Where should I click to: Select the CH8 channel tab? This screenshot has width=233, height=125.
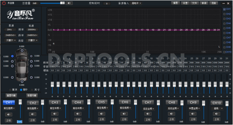pos(172,102)
